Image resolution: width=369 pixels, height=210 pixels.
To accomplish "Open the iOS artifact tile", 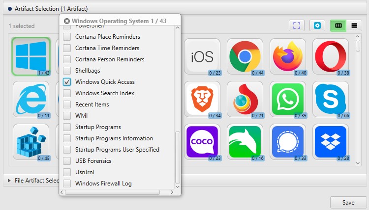I will pyautogui.click(x=202, y=56).
